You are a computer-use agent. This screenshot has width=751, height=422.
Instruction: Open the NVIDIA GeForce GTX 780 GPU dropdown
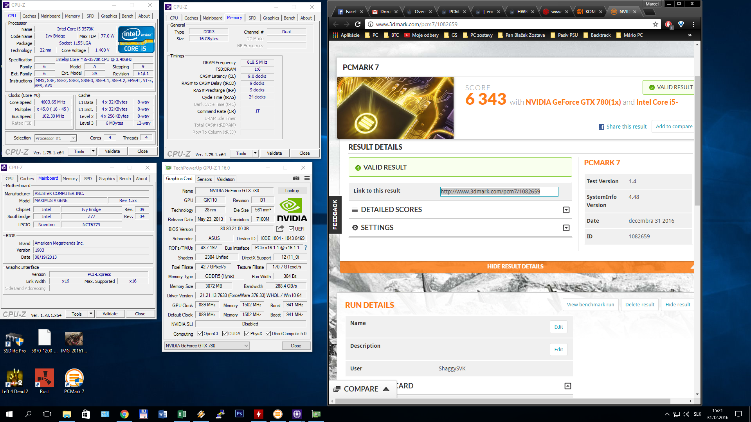click(x=207, y=346)
